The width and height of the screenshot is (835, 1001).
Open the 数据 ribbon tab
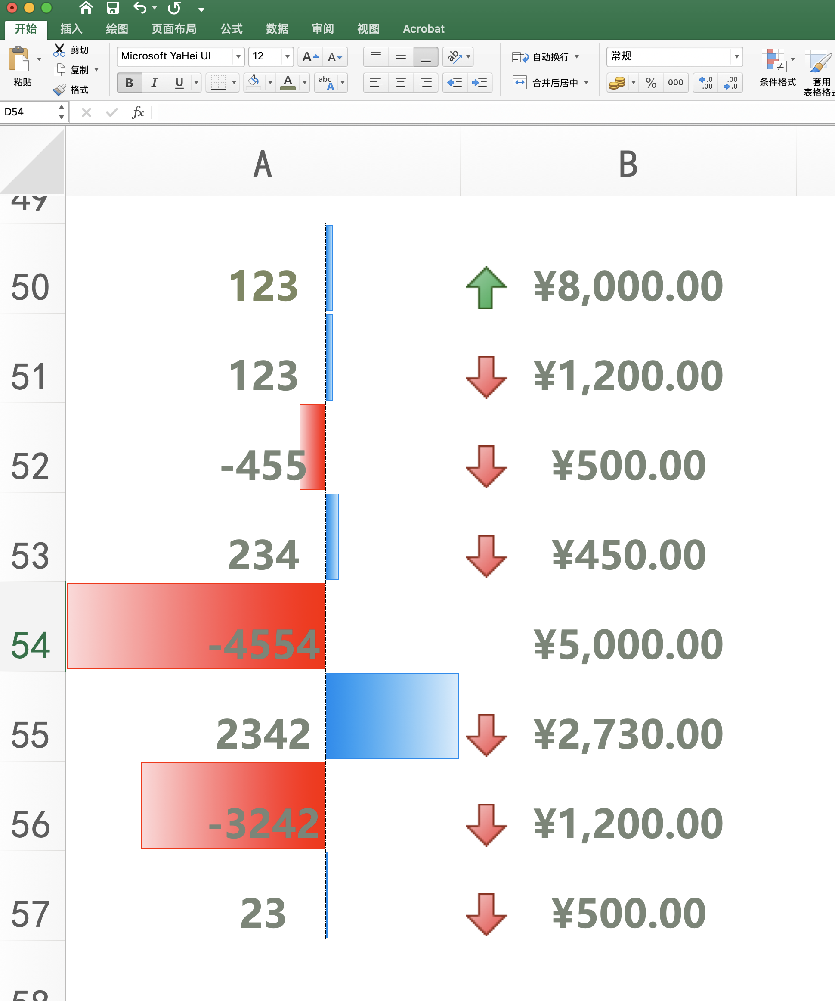point(277,28)
